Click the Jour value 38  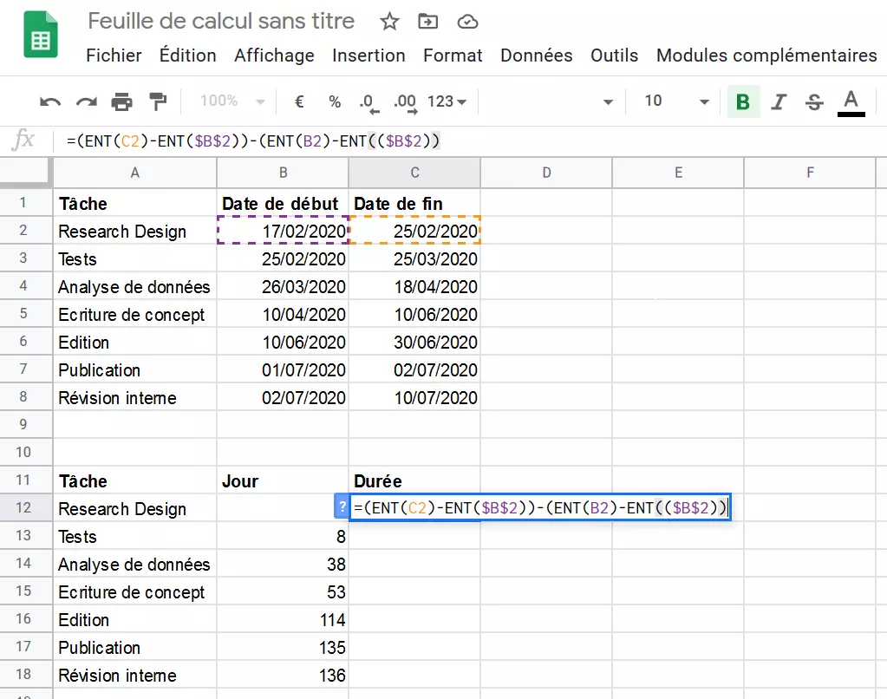(283, 563)
